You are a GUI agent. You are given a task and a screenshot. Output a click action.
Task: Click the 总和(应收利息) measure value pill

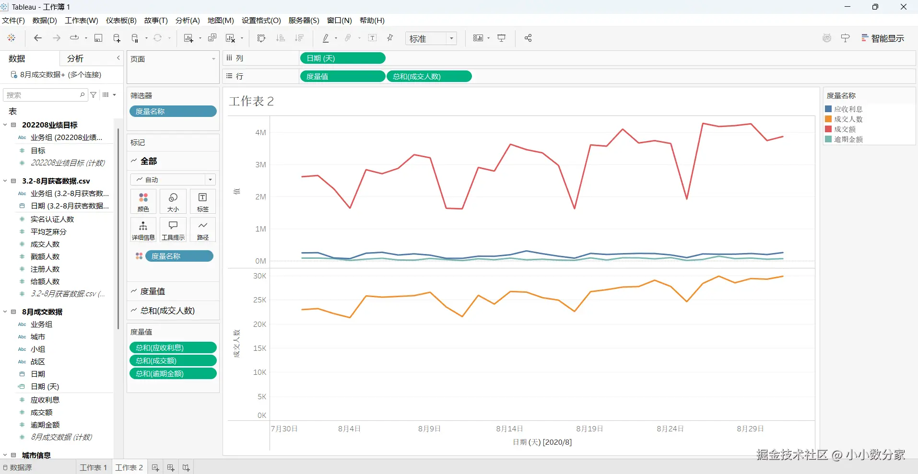[x=173, y=347]
